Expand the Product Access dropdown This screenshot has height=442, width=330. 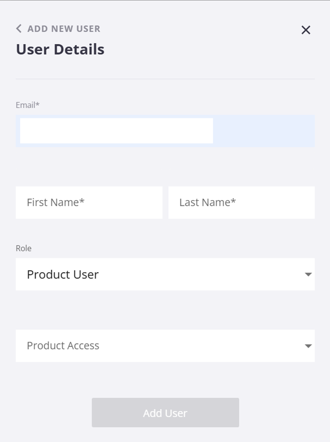(165, 346)
